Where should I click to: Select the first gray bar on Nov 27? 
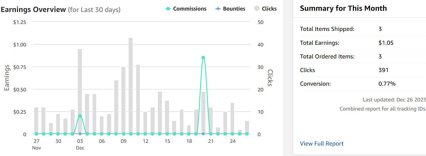(x=36, y=120)
